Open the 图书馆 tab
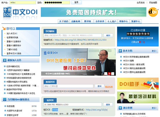 [88, 21]
